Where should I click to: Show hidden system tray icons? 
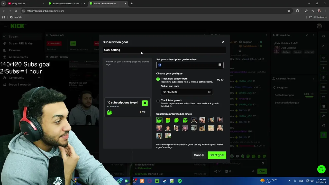coord(289,181)
